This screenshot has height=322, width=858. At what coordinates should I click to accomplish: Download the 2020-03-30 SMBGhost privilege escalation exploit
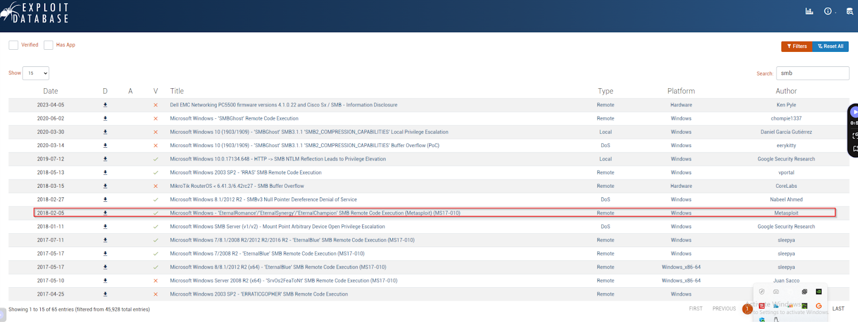105,132
